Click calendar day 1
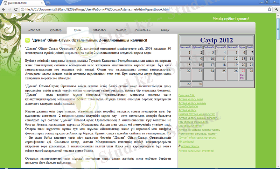 click(x=185, y=53)
